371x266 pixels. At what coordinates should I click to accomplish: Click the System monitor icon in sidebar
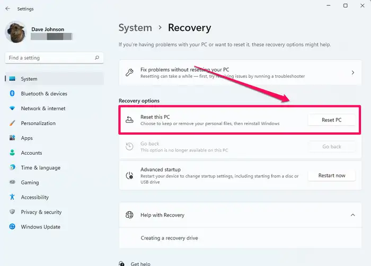[x=12, y=78]
